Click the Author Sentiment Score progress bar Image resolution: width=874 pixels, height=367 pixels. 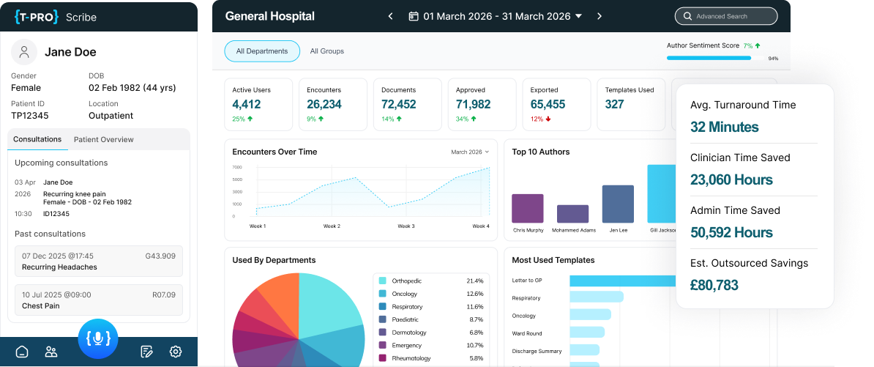pos(709,58)
